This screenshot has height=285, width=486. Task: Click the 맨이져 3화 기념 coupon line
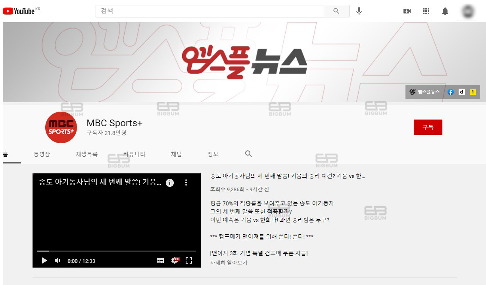point(259,253)
